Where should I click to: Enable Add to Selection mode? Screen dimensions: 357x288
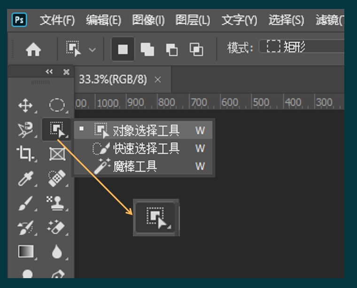click(x=147, y=49)
